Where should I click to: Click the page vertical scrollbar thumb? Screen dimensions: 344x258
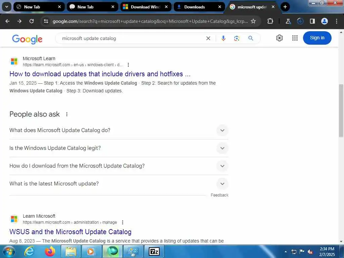pos(341,111)
